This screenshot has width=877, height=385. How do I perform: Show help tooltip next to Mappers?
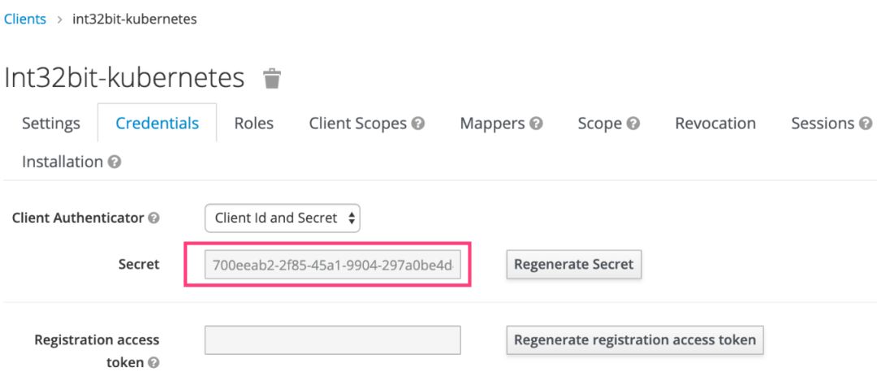[x=537, y=123]
